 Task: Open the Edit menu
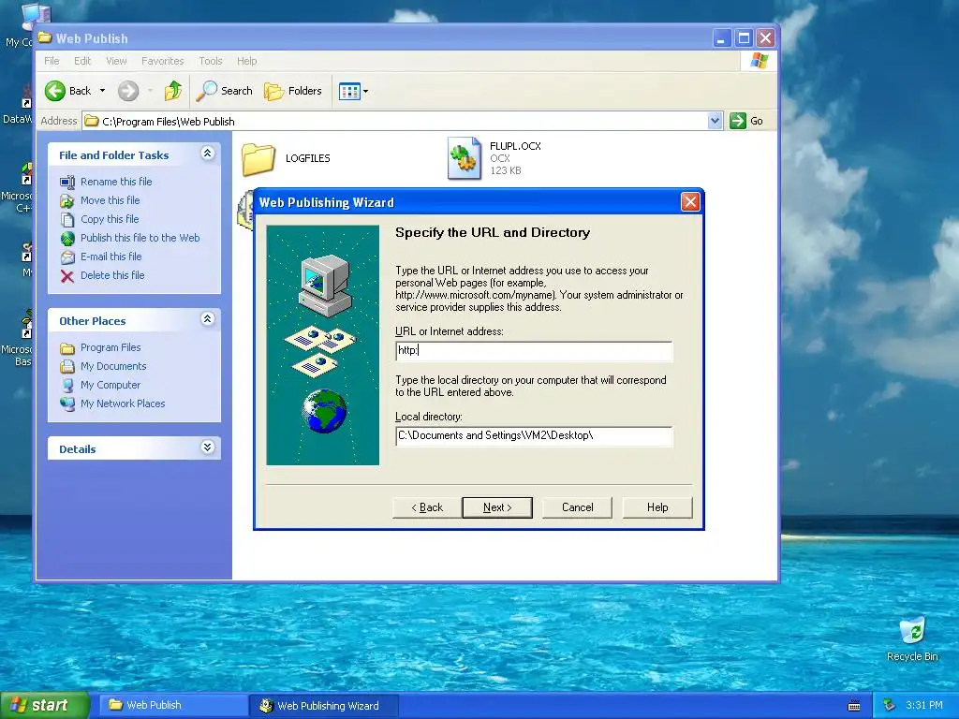tap(82, 61)
